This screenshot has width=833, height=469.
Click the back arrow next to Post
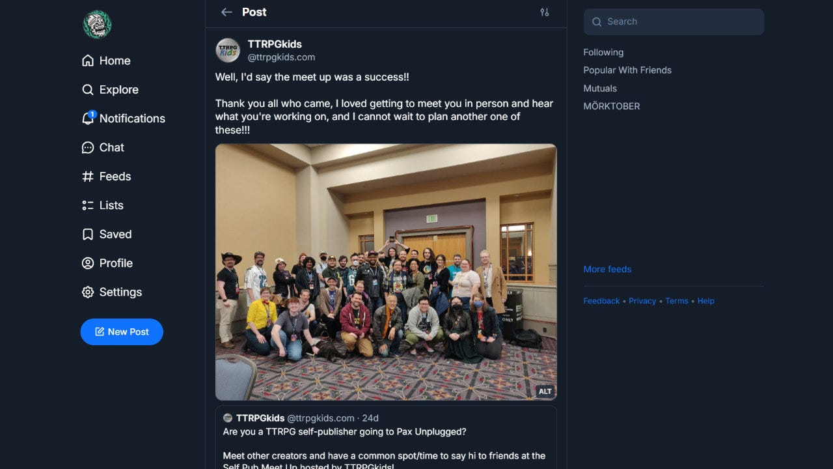click(x=226, y=12)
